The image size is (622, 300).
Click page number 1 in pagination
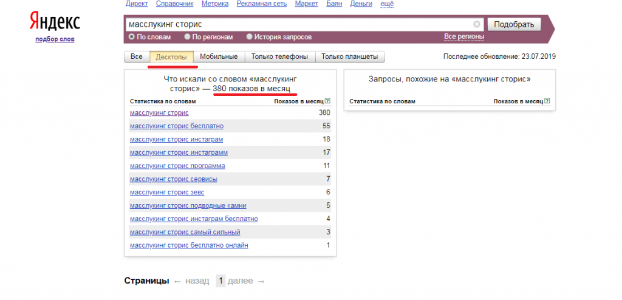point(221,281)
